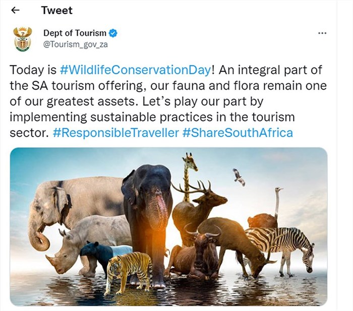The image size is (353, 311).
Task: Click the @Tourism_gov_za handle
Action: click(x=76, y=44)
